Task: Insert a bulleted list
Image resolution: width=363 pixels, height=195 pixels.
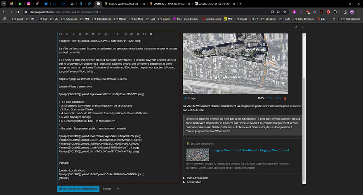Action: 112,34
